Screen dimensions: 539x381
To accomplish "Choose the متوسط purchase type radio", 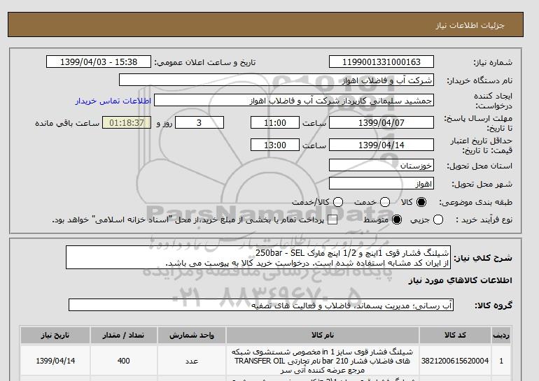I will click(x=397, y=220).
